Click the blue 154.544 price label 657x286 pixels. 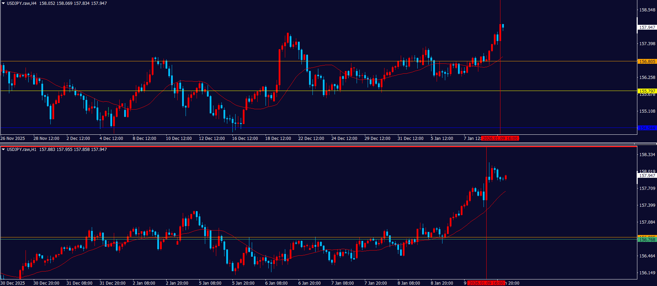tap(647, 128)
